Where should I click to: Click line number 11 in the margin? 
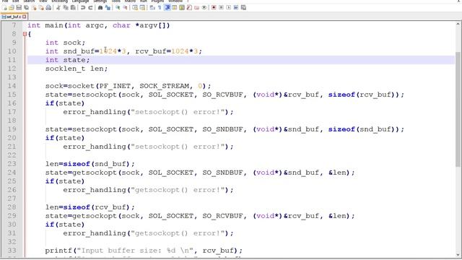12,60
